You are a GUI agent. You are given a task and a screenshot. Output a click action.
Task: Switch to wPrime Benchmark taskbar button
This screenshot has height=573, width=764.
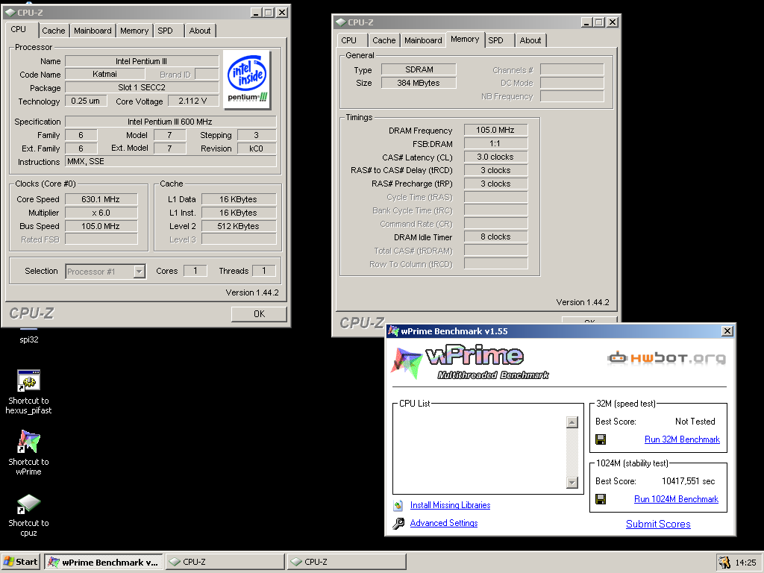[x=103, y=562]
